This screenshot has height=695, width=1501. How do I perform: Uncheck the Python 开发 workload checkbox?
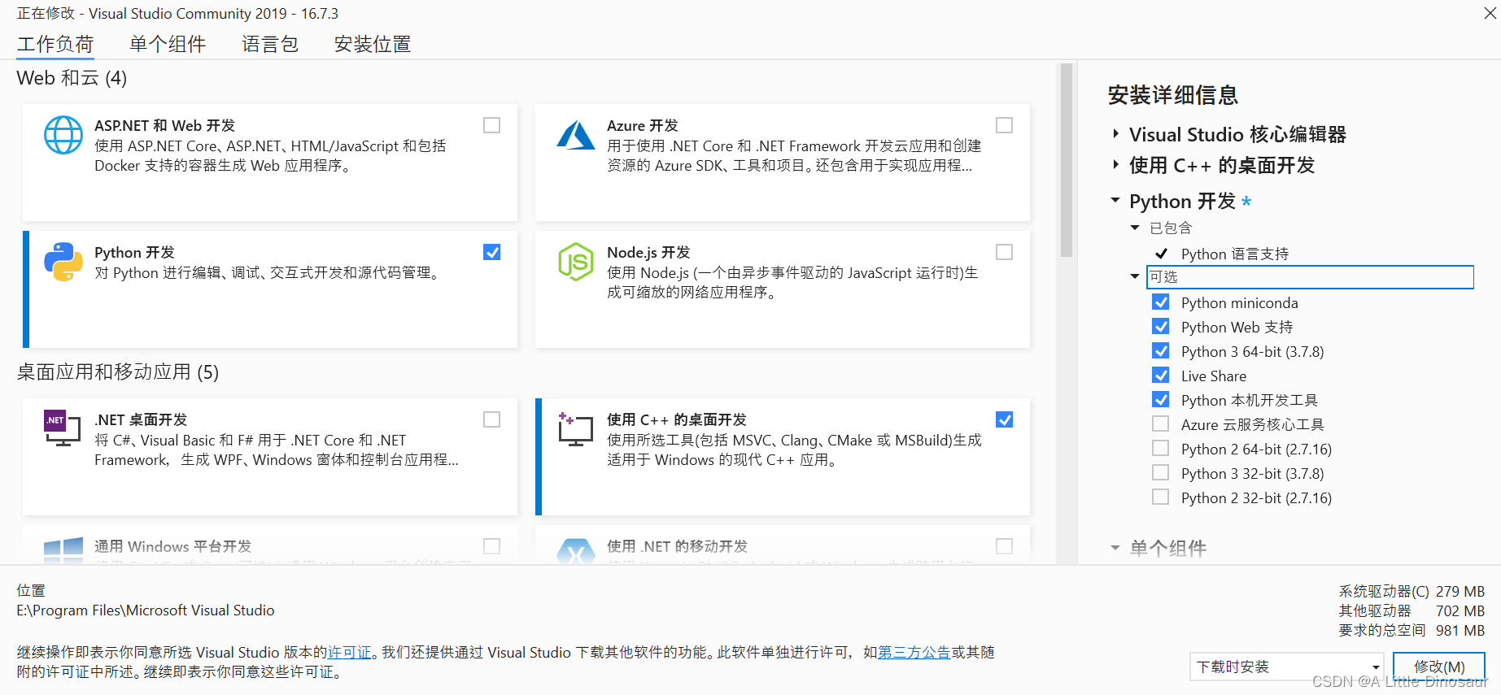492,252
